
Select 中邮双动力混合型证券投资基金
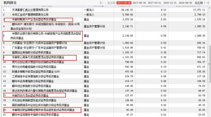pos(30,96)
